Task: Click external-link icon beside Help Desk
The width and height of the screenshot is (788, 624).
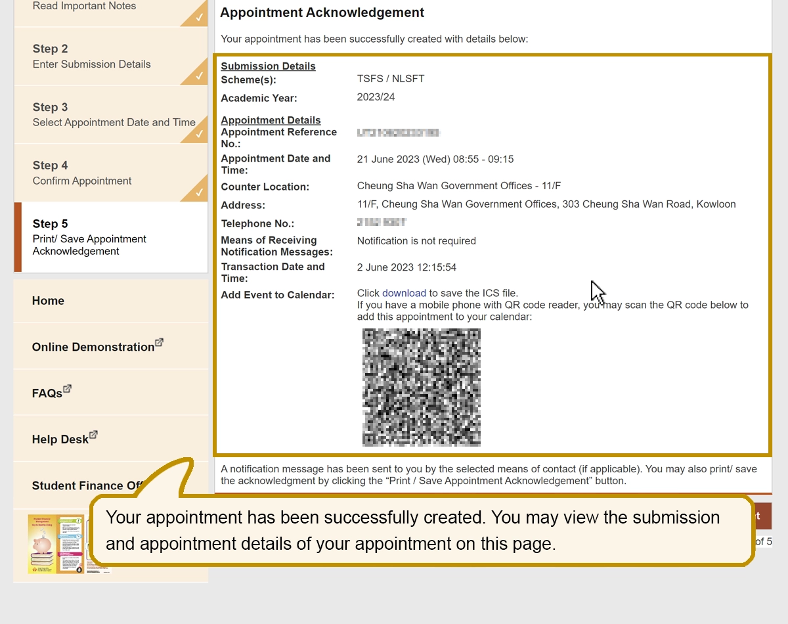Action: click(x=93, y=435)
